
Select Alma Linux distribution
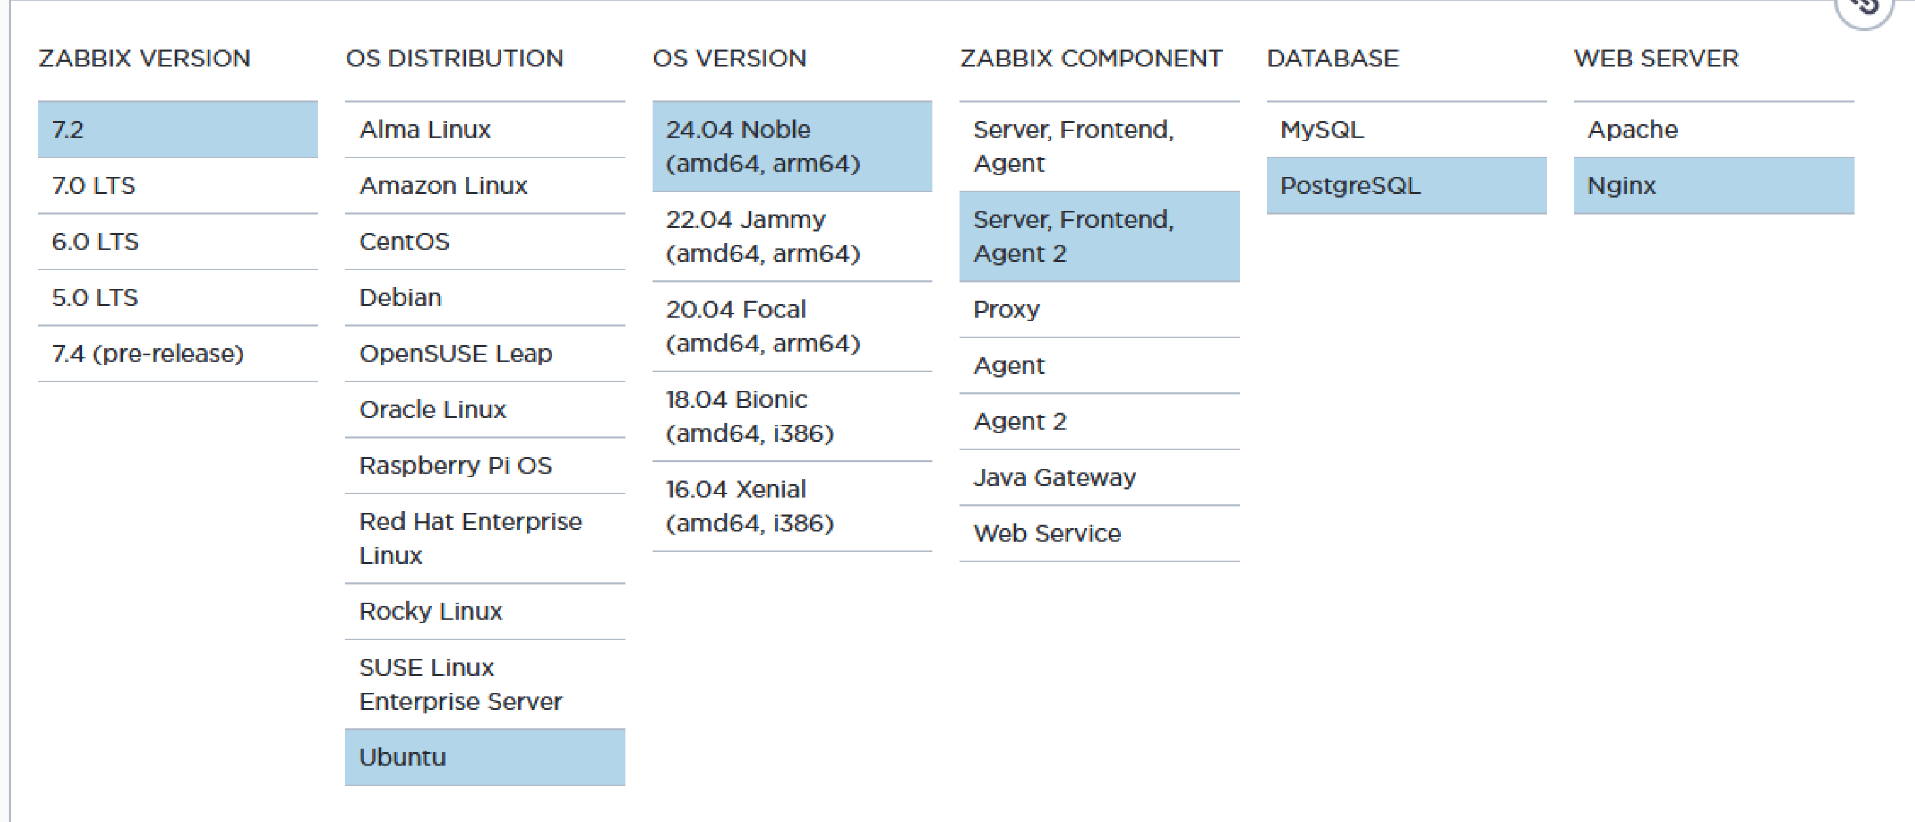click(x=484, y=130)
